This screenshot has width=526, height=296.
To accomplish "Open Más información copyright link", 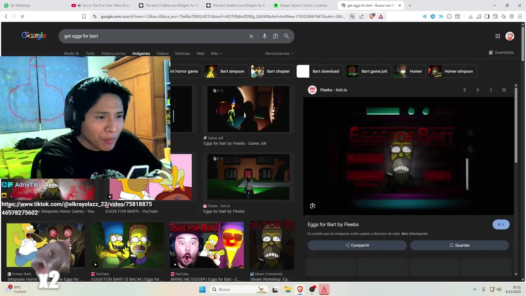I will pos(415,234).
